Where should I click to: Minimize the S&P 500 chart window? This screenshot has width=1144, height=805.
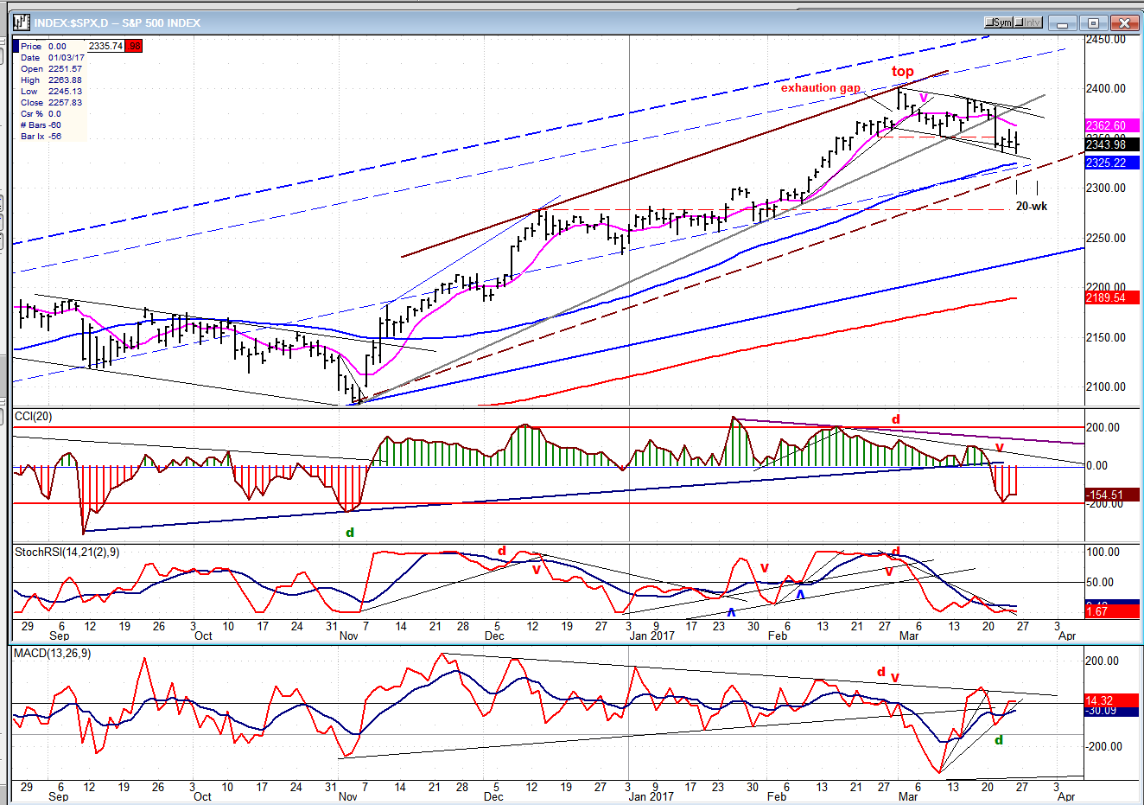coord(1063,23)
